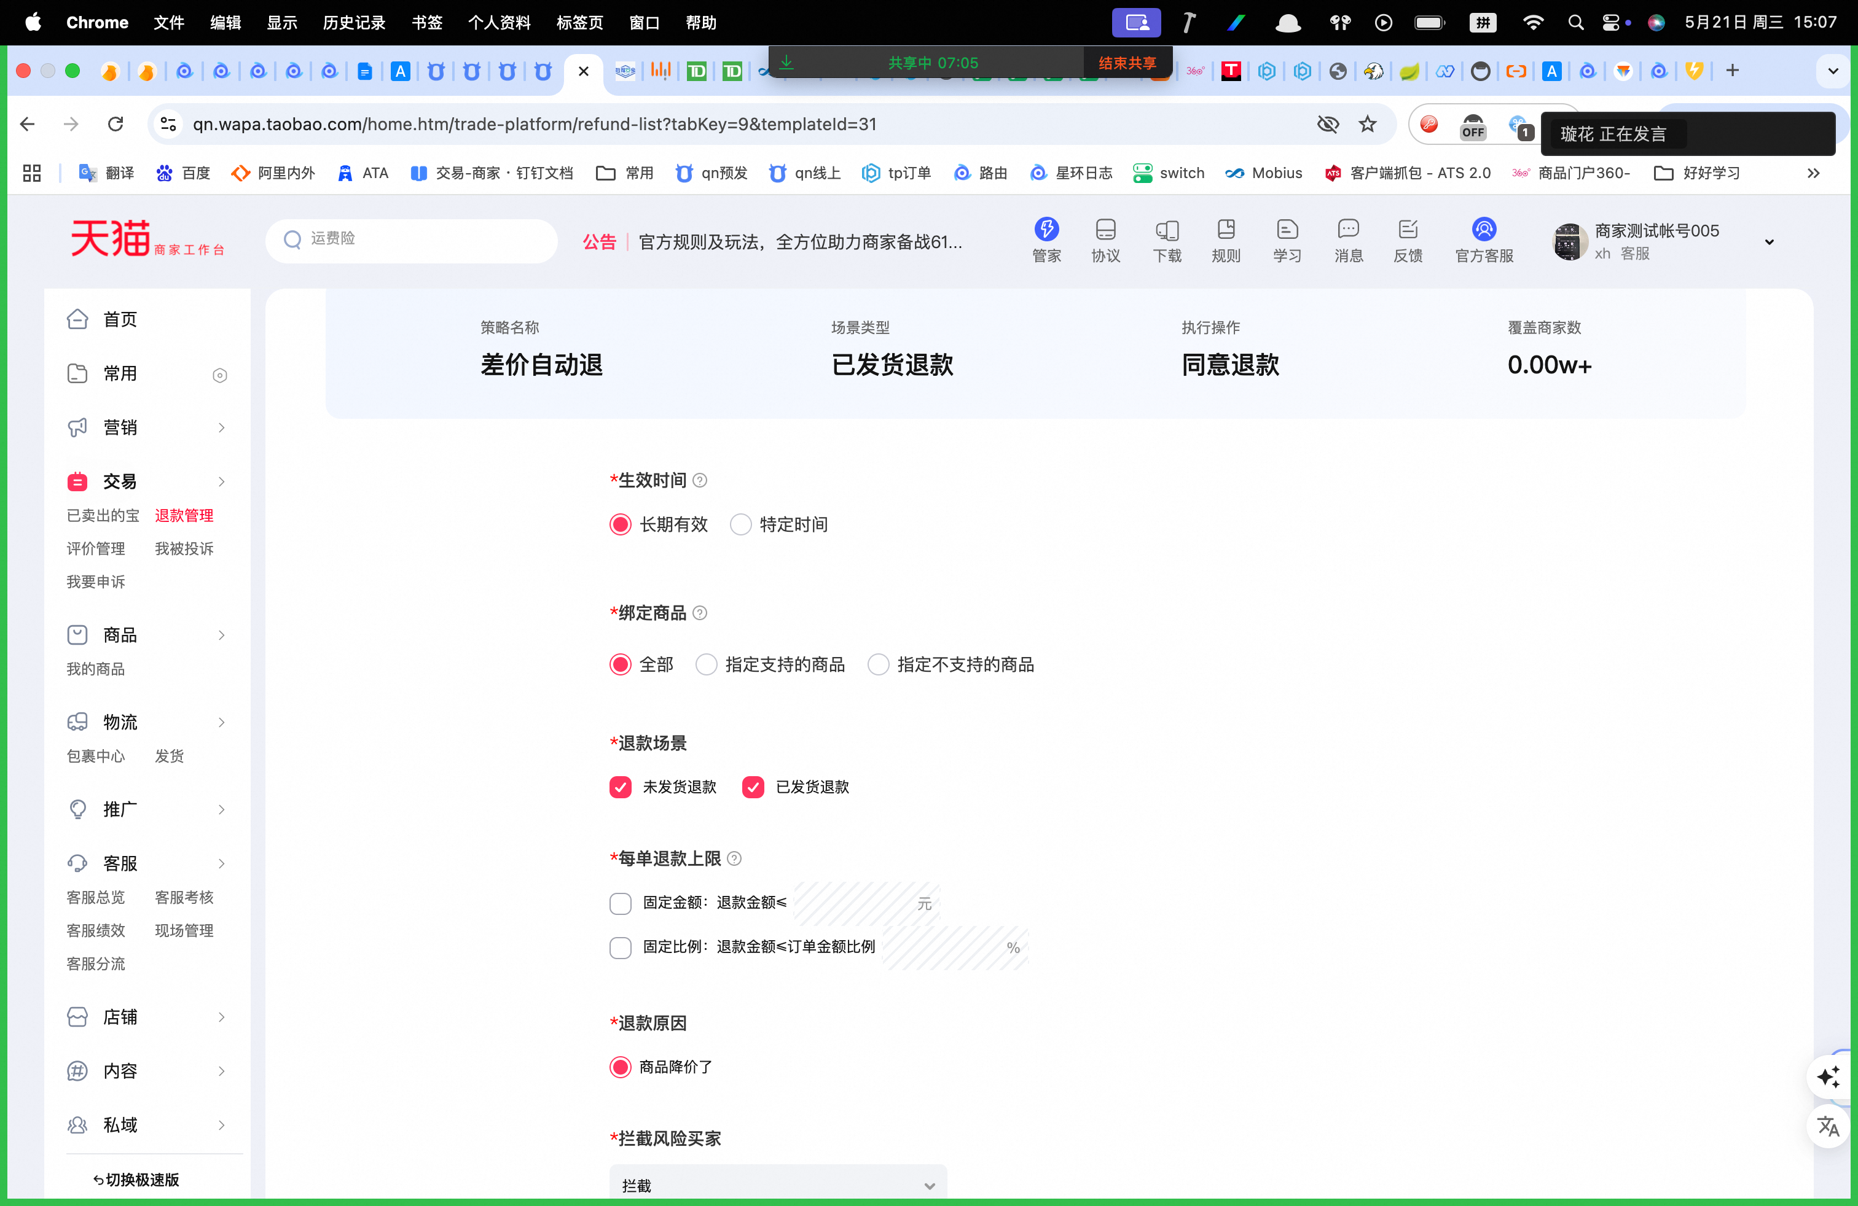The image size is (1858, 1206).
Task: Open the Chrome 书签 menu
Action: click(x=426, y=22)
